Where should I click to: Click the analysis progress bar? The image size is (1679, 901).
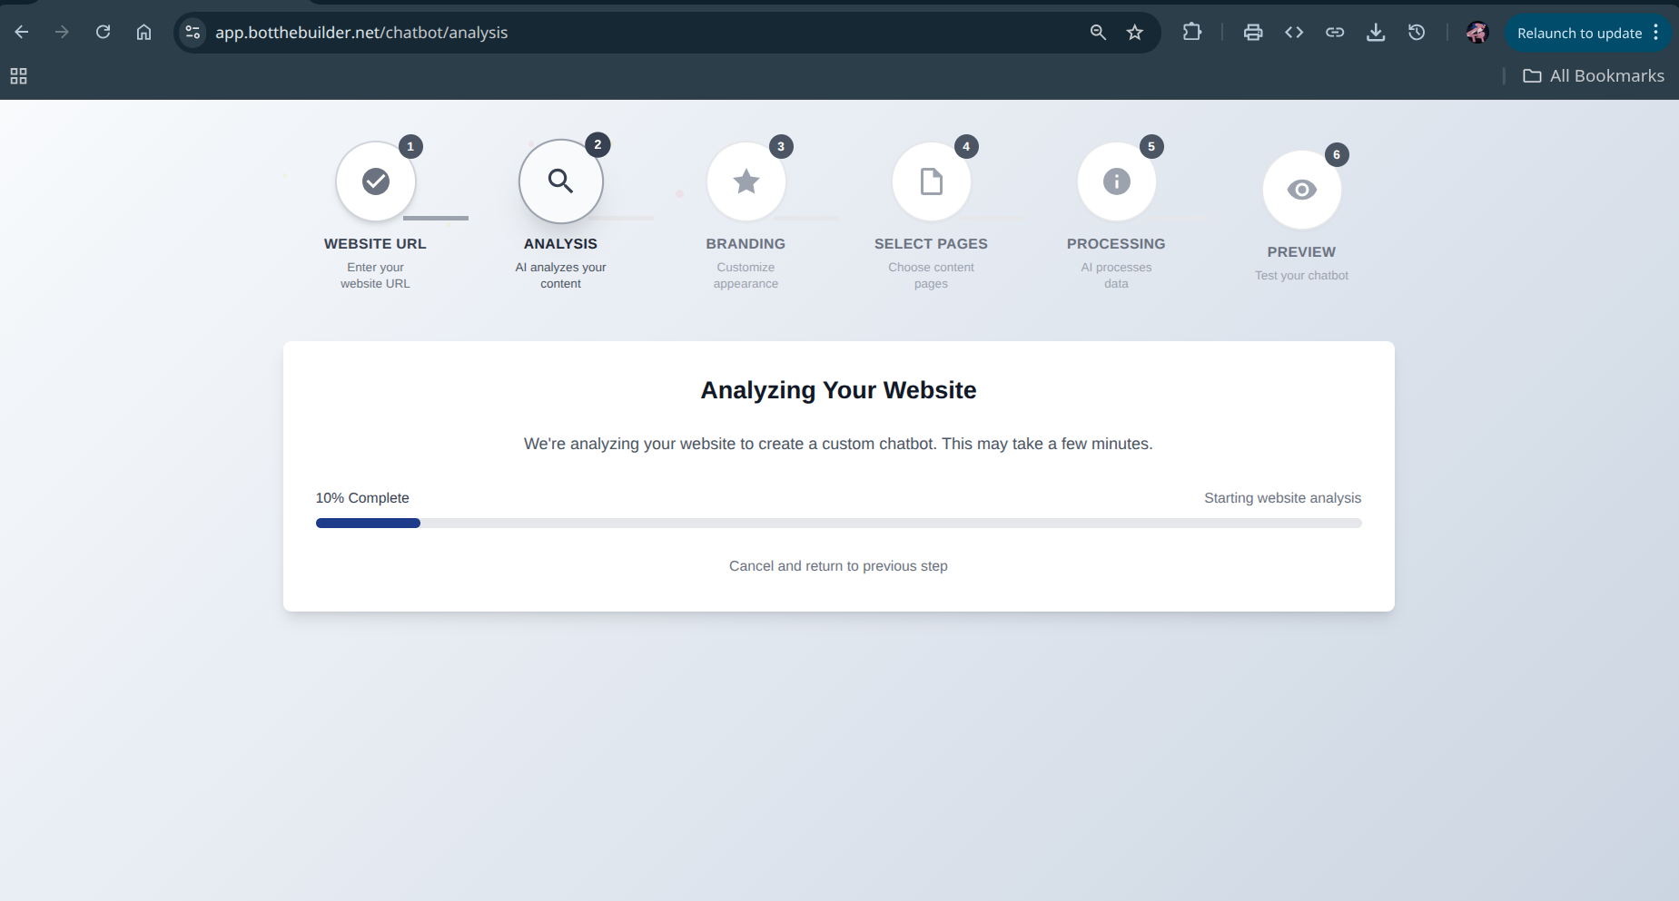838,524
